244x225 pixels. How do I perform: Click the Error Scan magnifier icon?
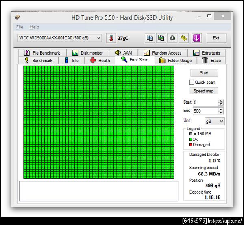pyautogui.click(x=124, y=59)
